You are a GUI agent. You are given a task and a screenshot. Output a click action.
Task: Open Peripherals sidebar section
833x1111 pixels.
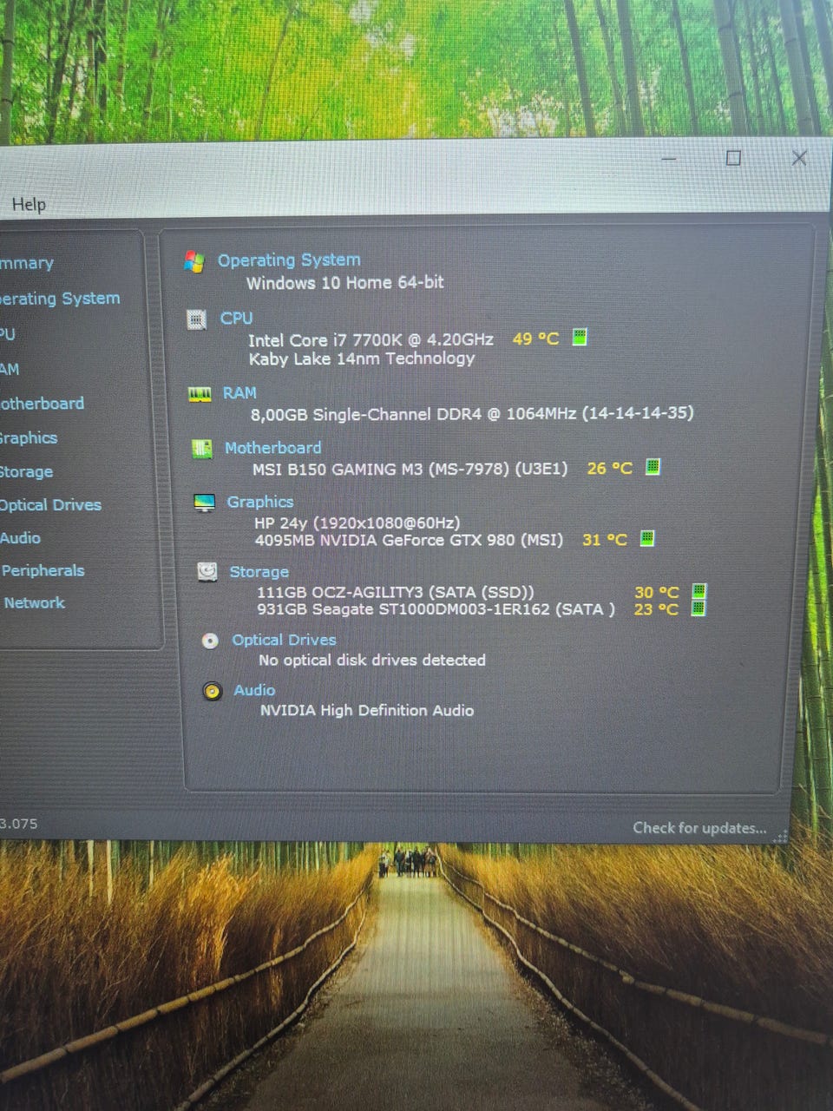pos(43,571)
